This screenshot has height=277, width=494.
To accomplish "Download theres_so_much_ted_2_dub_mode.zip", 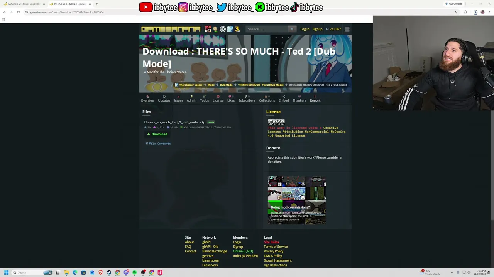I will point(157,134).
